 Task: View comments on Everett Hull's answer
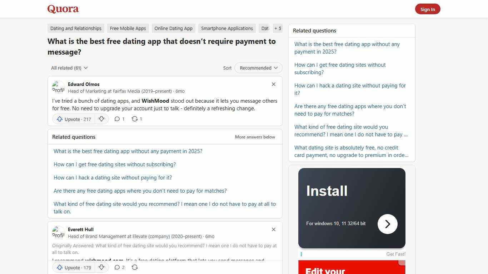119,267
